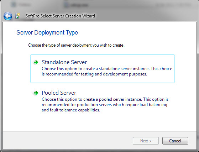Click the SoftPro Select Server Creation Wizard title

click(60, 16)
